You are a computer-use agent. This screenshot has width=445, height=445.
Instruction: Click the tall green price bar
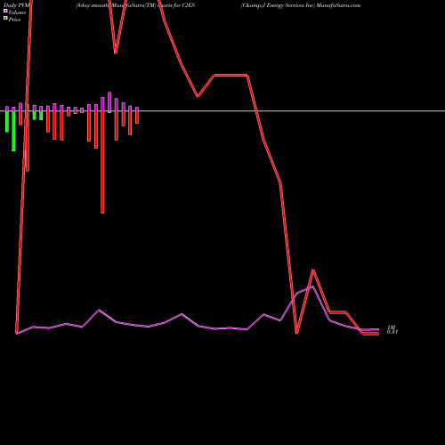tap(13, 131)
